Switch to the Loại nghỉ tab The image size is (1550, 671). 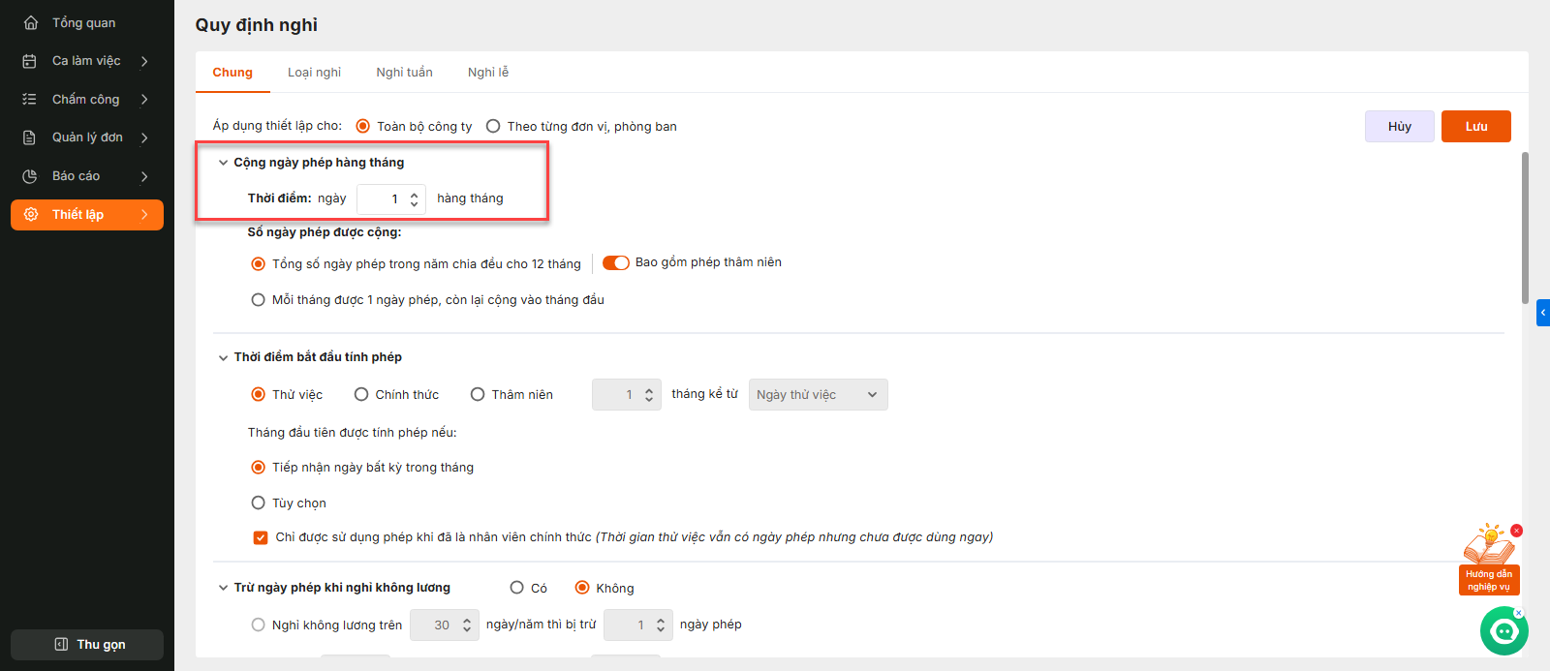click(314, 73)
